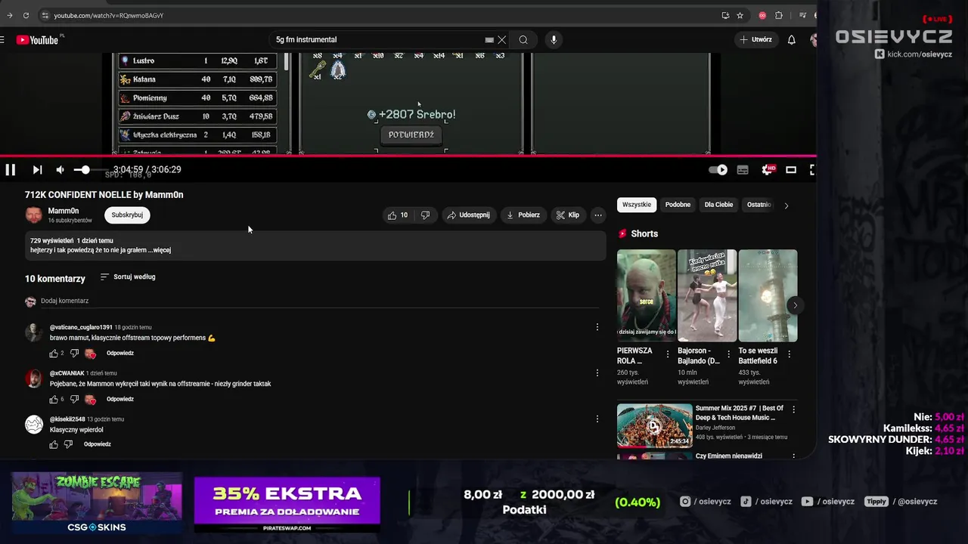The image size is (968, 544).
Task: Open more video actions three-dot menu
Action: [x=598, y=215]
